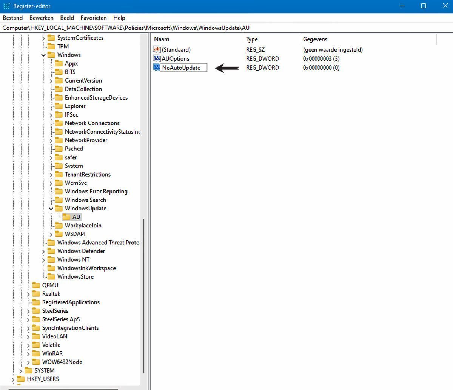Select the Network Connections folder icon
Viewport: 453px width, 390px height.
(x=59, y=123)
